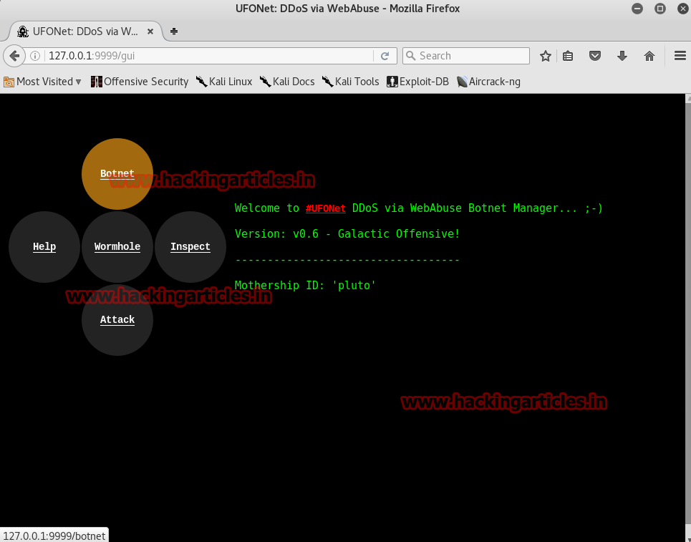
Task: Follow the #UFONet red link
Action: click(326, 208)
